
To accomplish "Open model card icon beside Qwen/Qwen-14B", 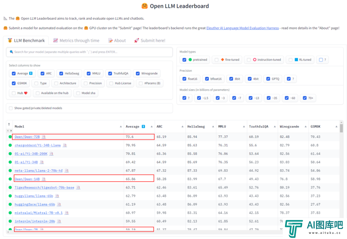I will pos(44,179).
